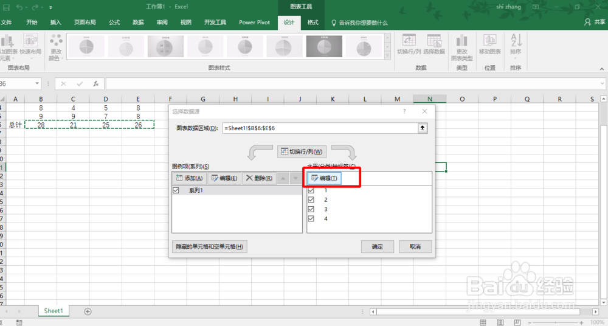Expand the full chart styles gallery
Screen dimensions: 608x326
[387, 56]
